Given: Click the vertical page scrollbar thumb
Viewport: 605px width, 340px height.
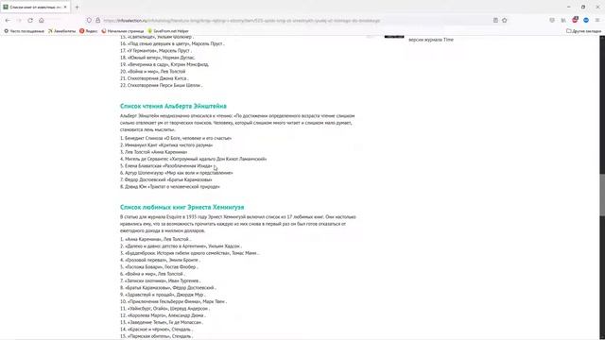Looking at the screenshot, I should (602, 195).
